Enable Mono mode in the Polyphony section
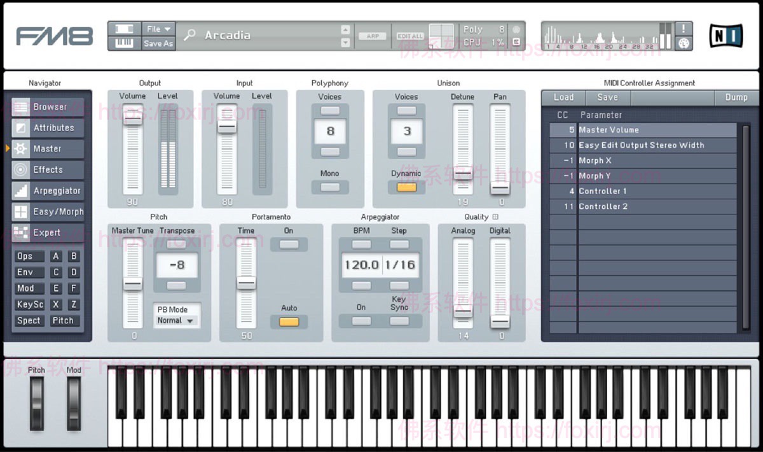Image resolution: width=763 pixels, height=452 pixels. (329, 186)
